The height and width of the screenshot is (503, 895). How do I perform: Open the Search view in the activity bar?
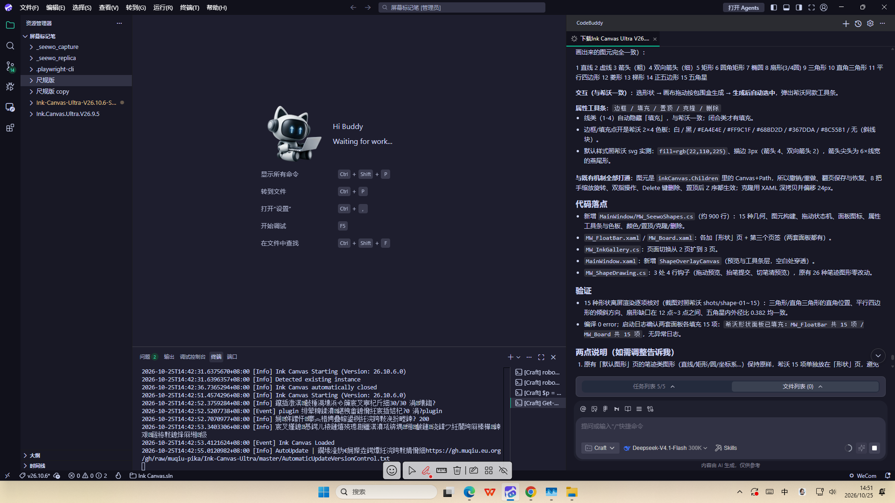click(x=10, y=46)
